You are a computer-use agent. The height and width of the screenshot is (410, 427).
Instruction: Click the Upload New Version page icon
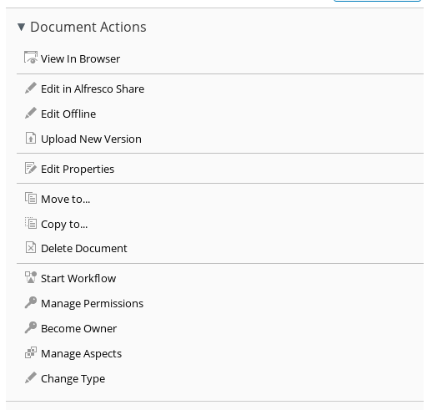(x=31, y=138)
